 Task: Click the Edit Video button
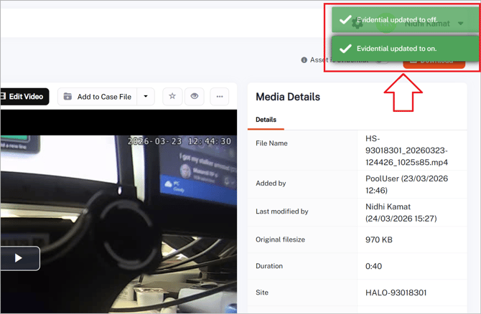click(x=24, y=97)
